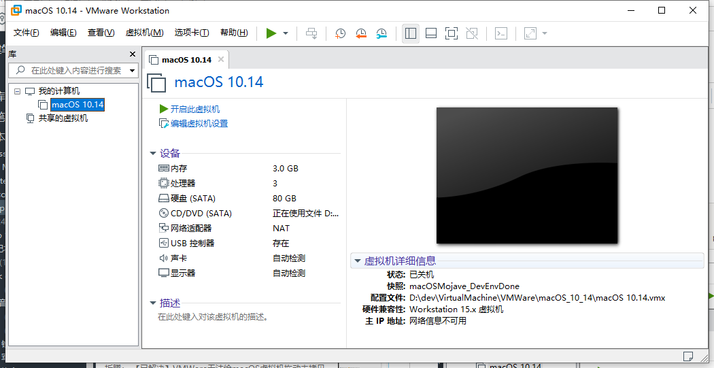The image size is (714, 368).
Task: Select the 声卡 device row
Action: (248, 258)
